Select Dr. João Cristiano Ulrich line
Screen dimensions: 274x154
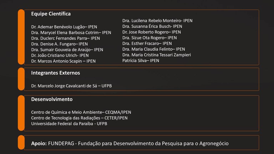(x=60, y=55)
